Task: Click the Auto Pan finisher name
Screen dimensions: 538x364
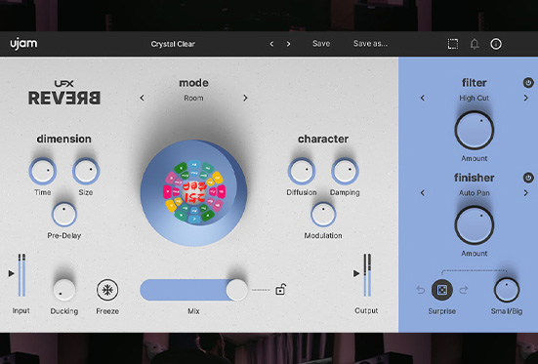Action: pyautogui.click(x=475, y=193)
